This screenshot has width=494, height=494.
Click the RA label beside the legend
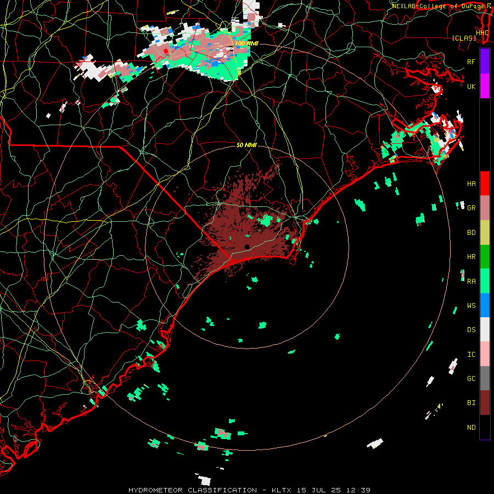tap(471, 281)
